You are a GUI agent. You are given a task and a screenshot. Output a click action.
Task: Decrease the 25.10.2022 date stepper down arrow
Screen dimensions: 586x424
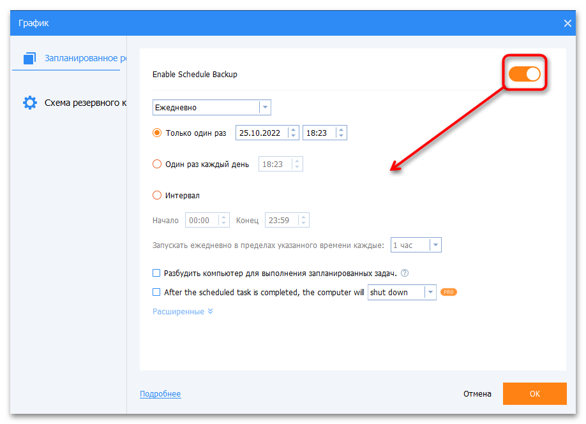294,136
